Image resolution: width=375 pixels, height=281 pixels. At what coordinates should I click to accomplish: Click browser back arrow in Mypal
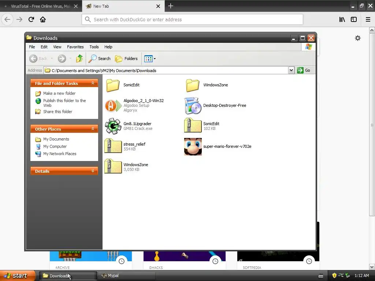coord(7,19)
